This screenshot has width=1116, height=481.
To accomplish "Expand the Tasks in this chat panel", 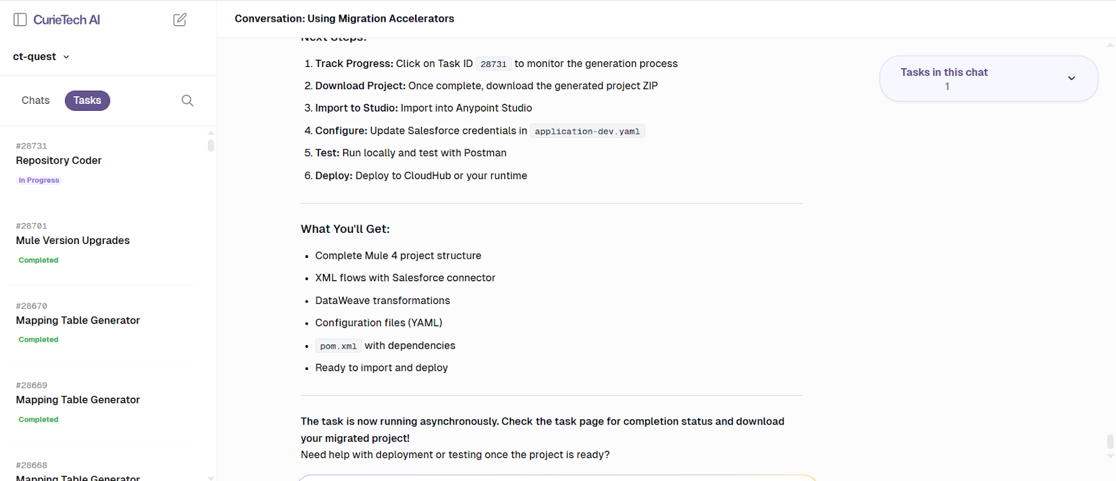I will (x=1071, y=78).
